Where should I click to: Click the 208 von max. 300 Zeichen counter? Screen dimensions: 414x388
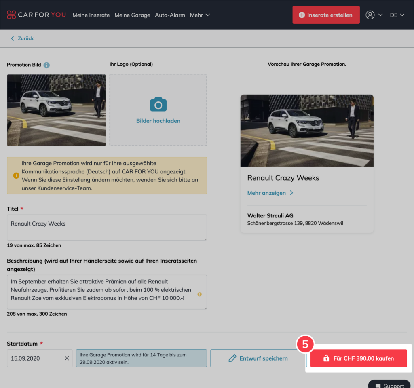coord(37,314)
